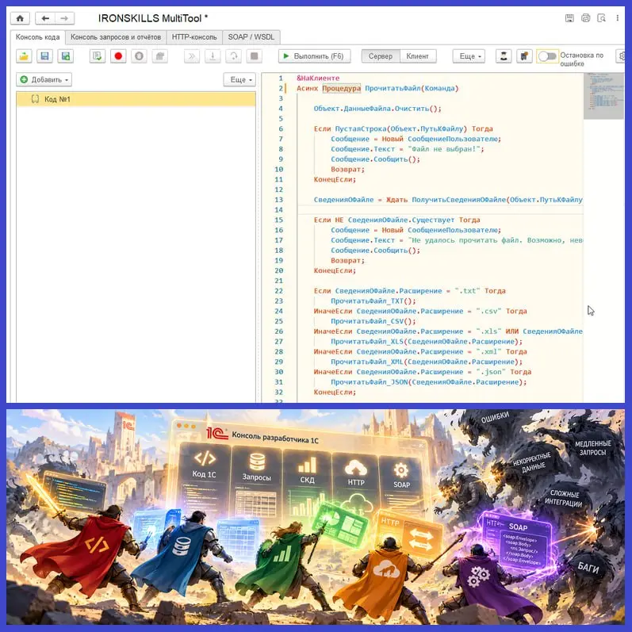Image resolution: width=632 pixels, height=632 pixels.
Task: Click ПрочитатьФайл_TXT(); on line 23
Action: pyautogui.click(x=373, y=301)
